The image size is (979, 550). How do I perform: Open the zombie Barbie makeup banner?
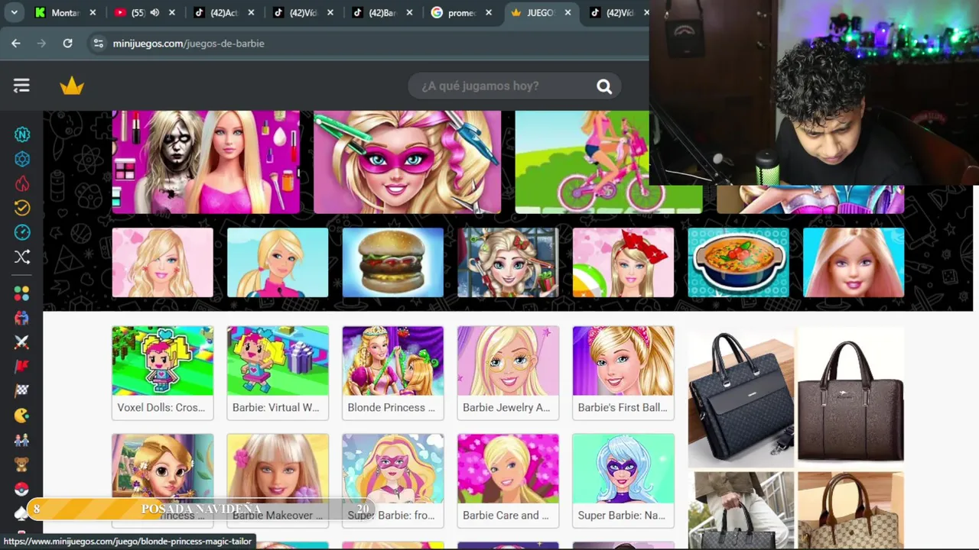[206, 162]
